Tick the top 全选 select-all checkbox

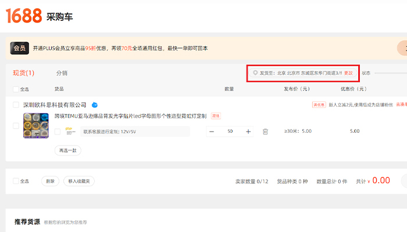16,89
